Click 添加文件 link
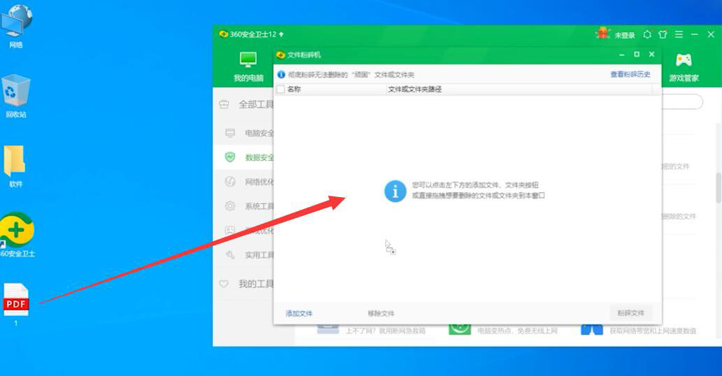Image resolution: width=722 pixels, height=376 pixels. pos(299,313)
